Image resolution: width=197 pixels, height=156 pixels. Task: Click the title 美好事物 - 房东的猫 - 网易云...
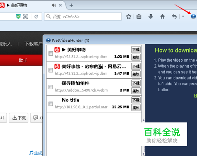tap(94, 66)
